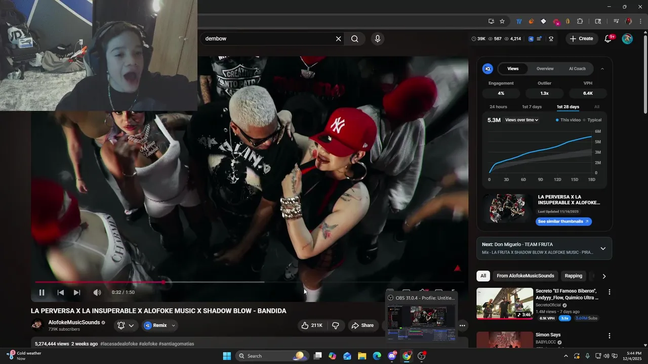Start voice search with microphone
The width and height of the screenshot is (648, 364).
377,38
